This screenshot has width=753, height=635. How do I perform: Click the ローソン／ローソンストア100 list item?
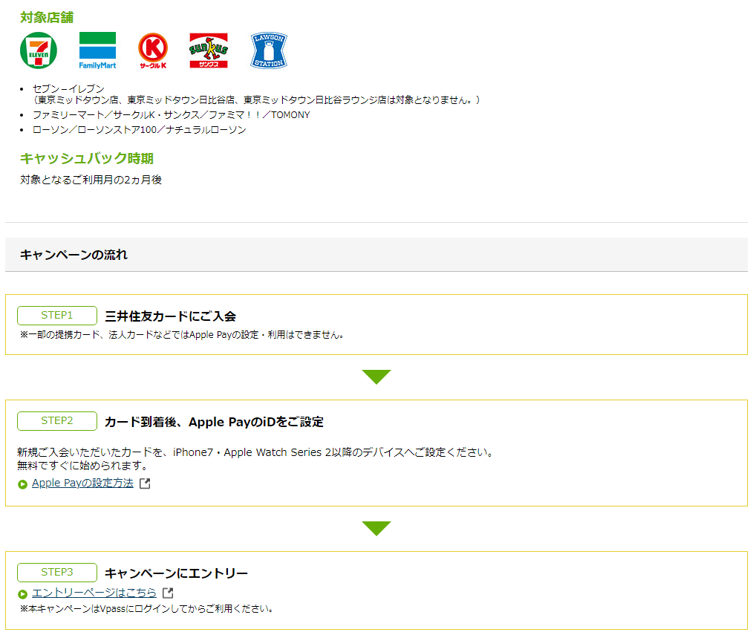coord(140,130)
